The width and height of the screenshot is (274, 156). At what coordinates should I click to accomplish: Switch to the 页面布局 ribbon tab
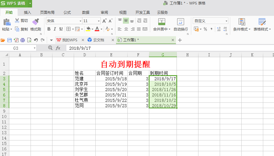[47, 12]
